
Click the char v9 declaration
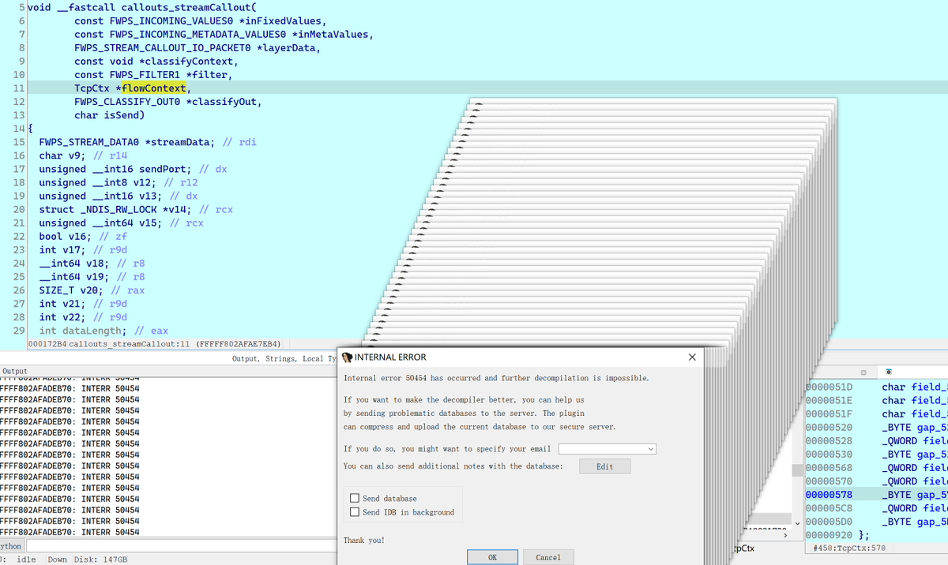click(x=62, y=155)
